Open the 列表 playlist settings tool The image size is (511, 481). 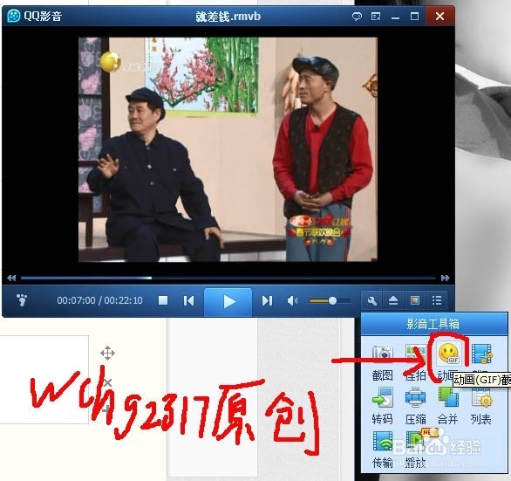481,405
